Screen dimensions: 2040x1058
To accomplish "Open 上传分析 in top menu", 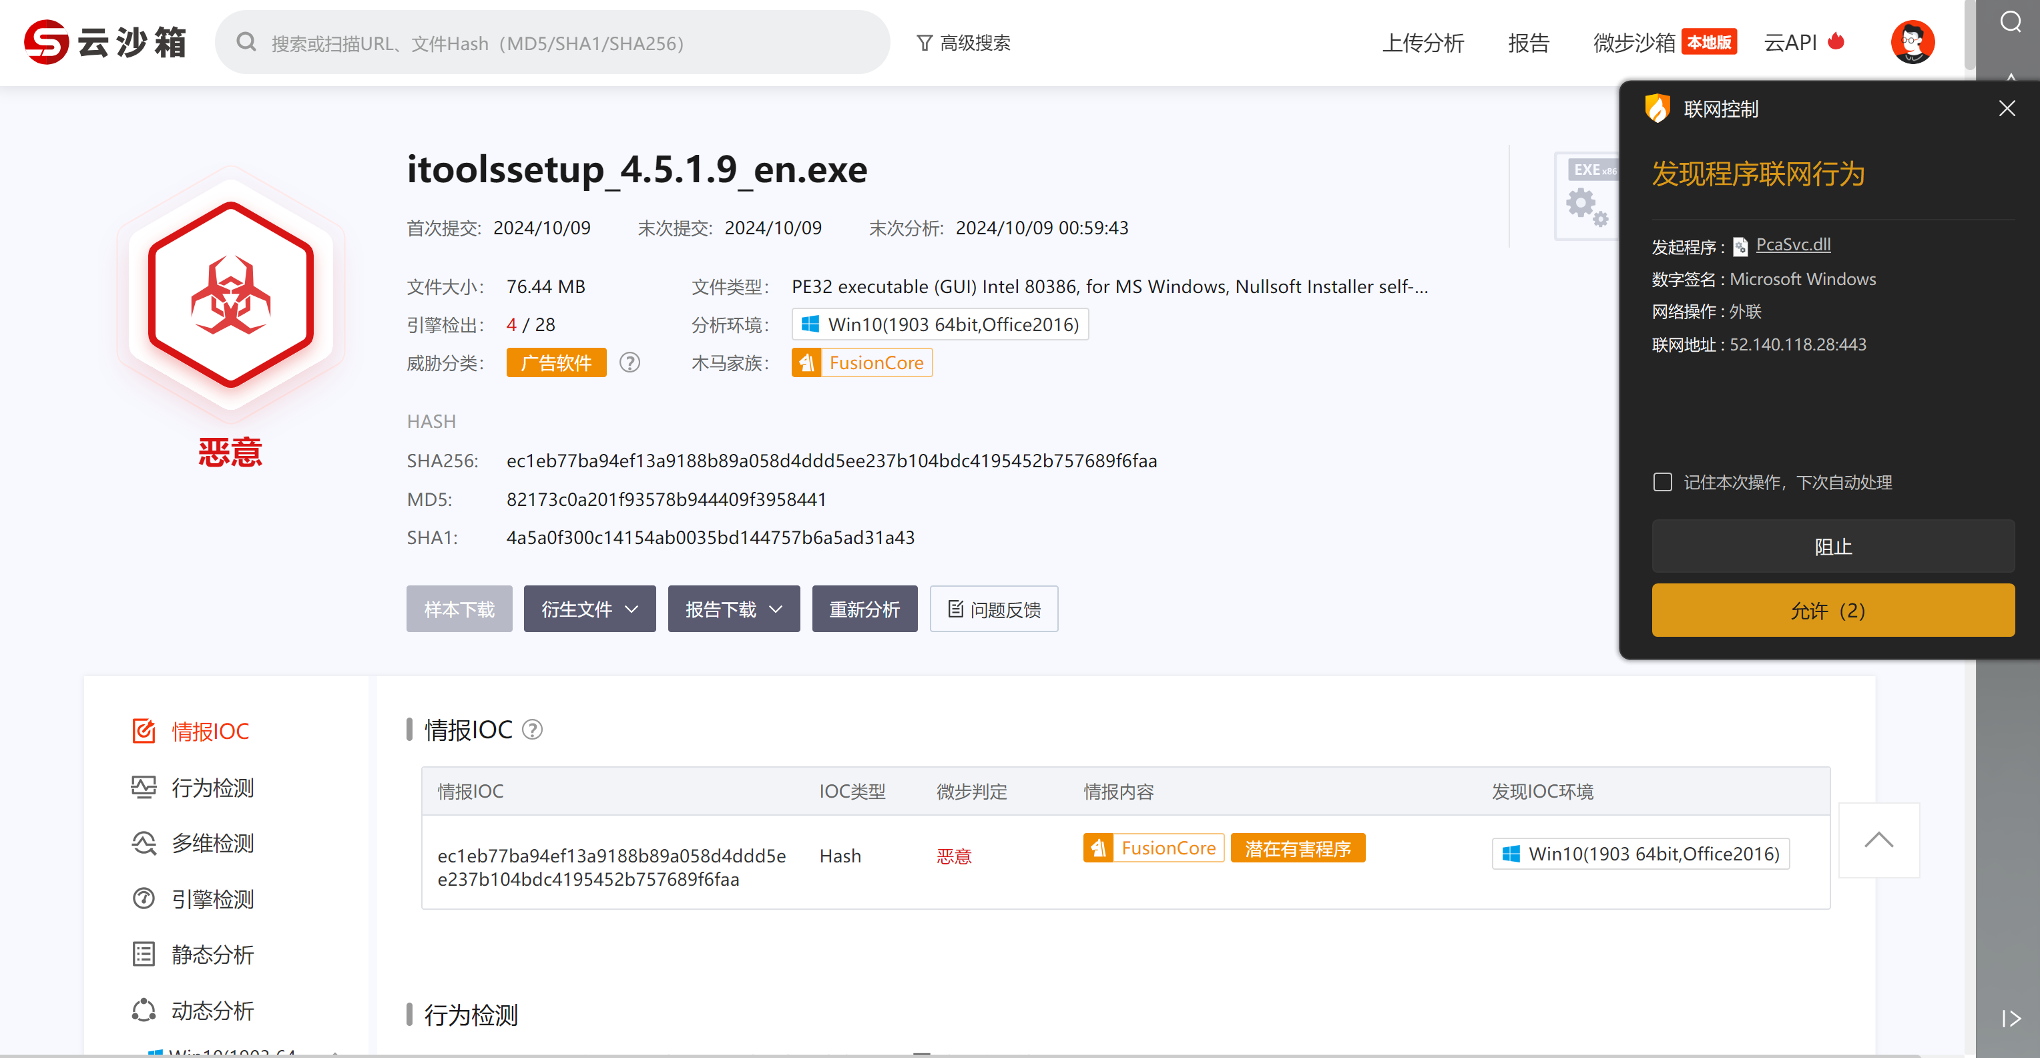I will point(1423,43).
